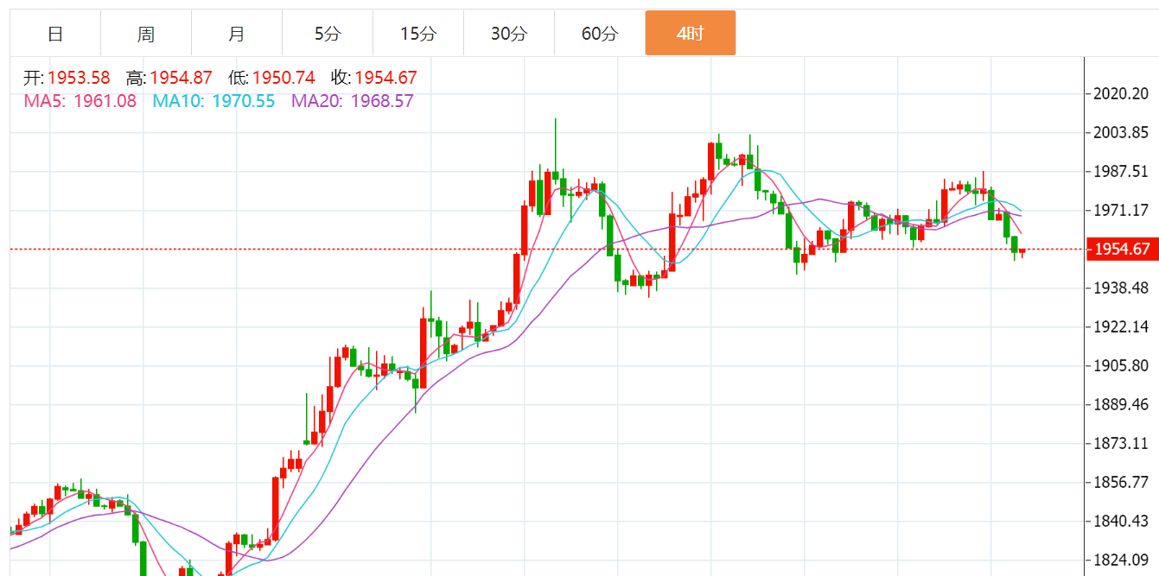Switch to the 5分 timeframe tab
1159x576 pixels.
pyautogui.click(x=328, y=34)
